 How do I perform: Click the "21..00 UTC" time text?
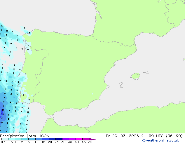pos(153,136)
